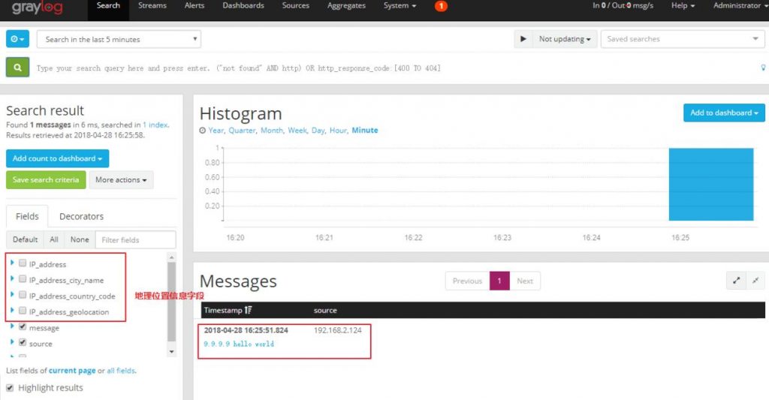Start live updating with play button
The height and width of the screenshot is (400, 769).
click(523, 39)
